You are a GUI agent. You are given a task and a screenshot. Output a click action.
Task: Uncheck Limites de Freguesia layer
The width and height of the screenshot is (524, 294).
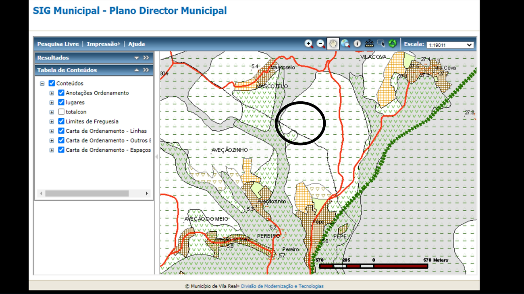point(61,121)
